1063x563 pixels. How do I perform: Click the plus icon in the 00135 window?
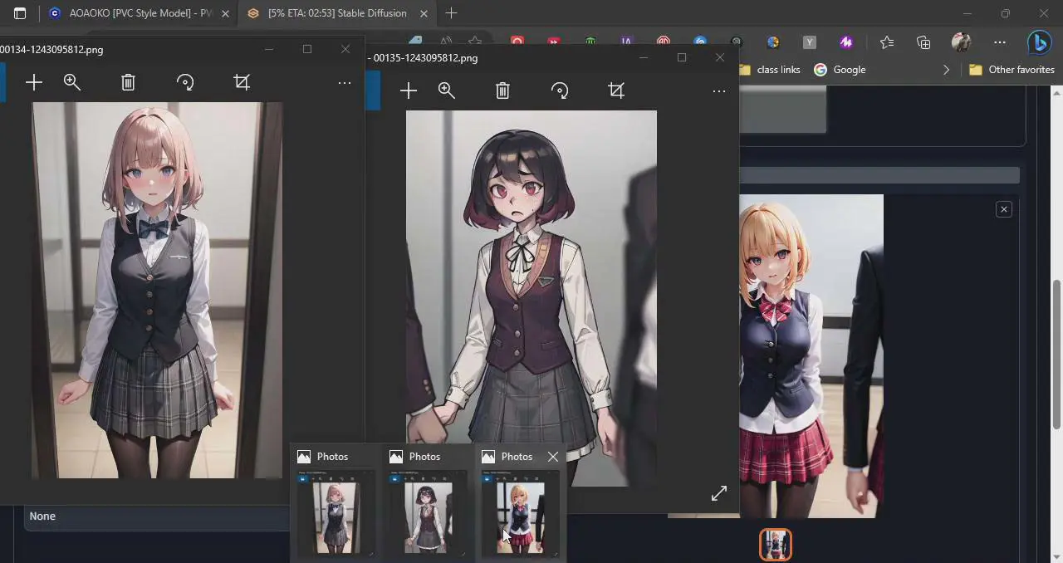[408, 91]
